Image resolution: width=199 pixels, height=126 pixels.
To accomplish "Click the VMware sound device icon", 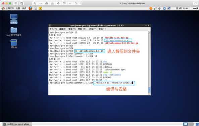I will pyautogui.click(x=58, y=3).
